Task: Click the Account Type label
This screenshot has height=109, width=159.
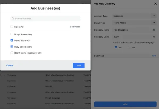Action: pyautogui.click(x=101, y=16)
